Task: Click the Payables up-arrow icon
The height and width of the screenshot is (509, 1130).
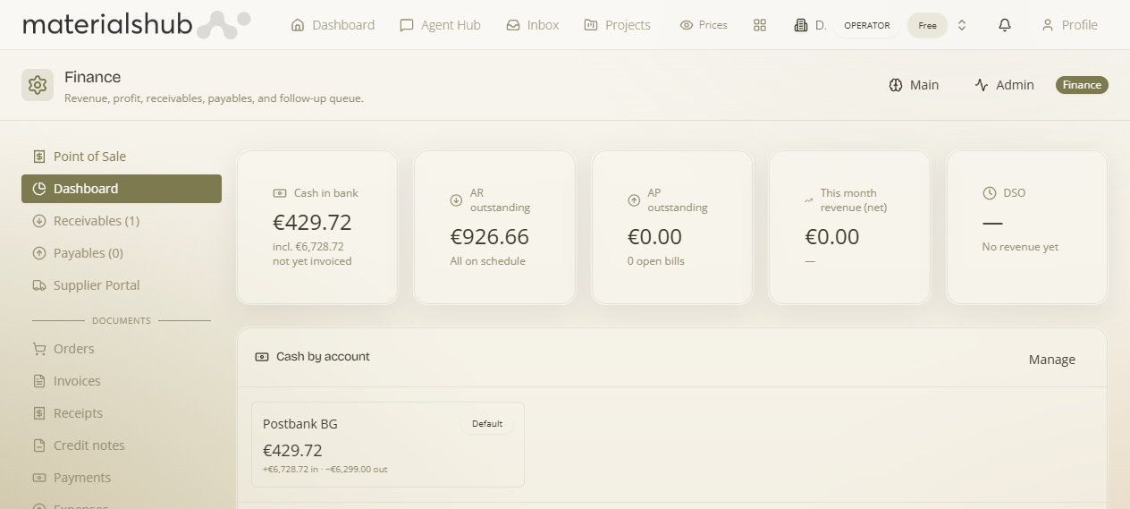Action: point(38,253)
